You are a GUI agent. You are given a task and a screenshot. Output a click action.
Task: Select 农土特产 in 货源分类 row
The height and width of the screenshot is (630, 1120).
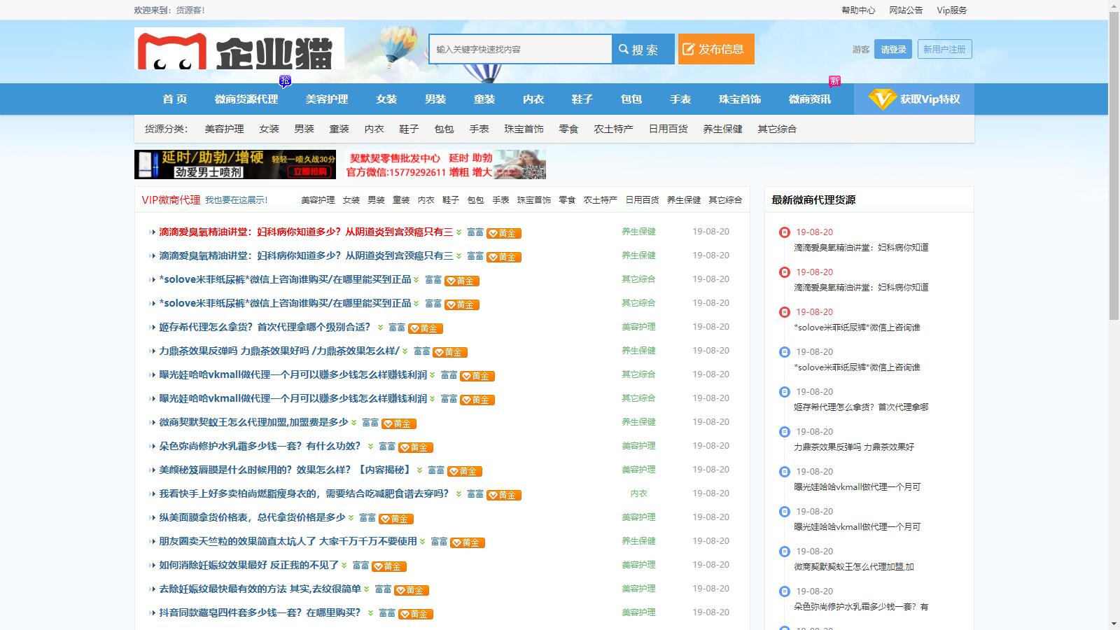tap(613, 129)
